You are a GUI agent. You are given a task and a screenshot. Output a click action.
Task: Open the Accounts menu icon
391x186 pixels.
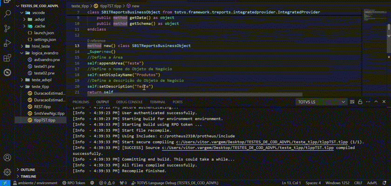tap(7, 158)
